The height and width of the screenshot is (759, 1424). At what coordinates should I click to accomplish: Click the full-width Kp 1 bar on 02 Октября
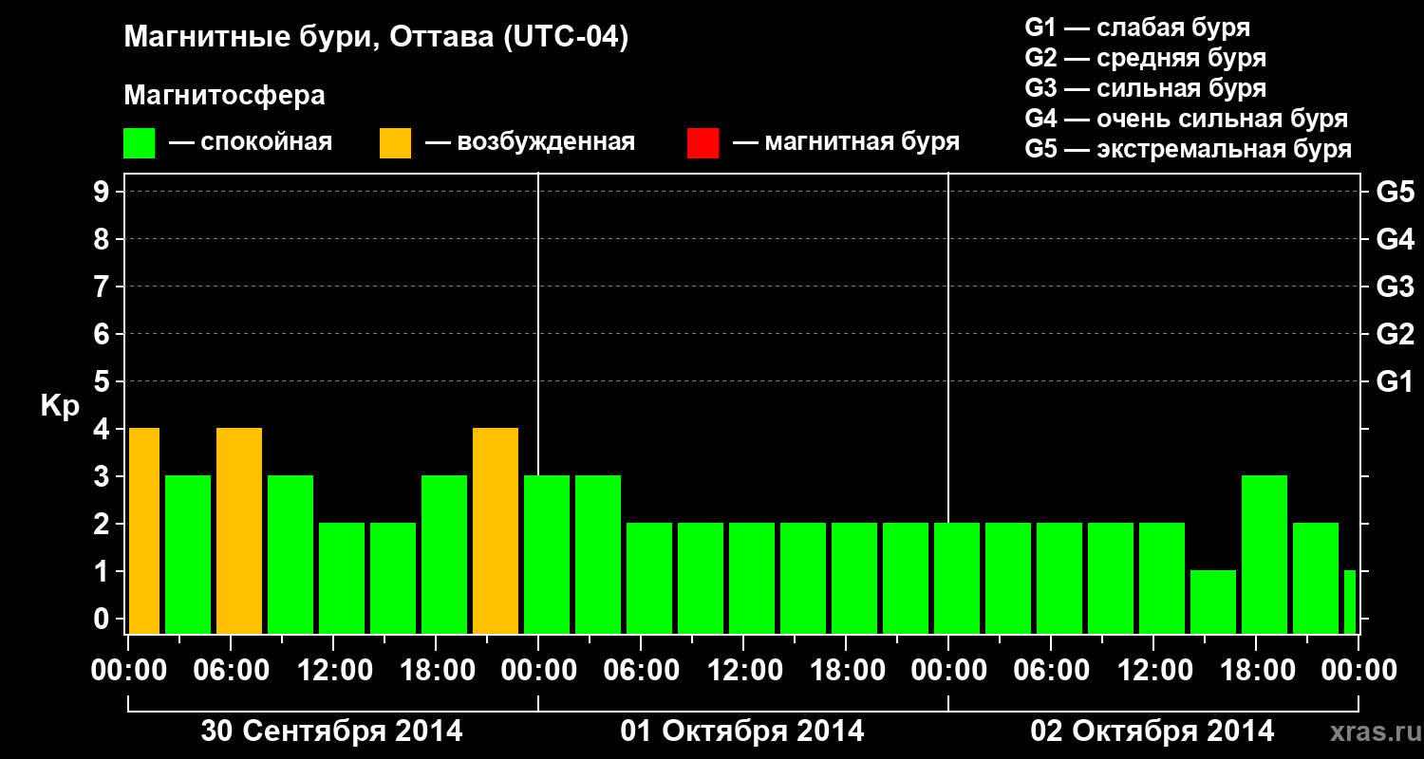[1213, 602]
